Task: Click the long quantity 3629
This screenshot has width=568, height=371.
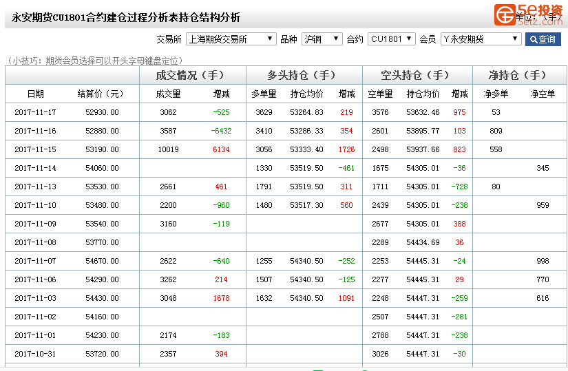Action: [x=264, y=112]
